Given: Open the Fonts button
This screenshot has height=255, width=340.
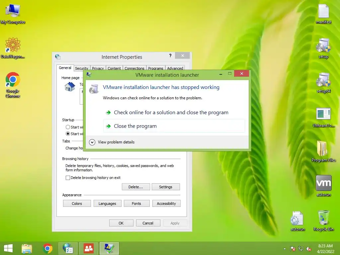Looking at the screenshot, I should (x=136, y=204).
